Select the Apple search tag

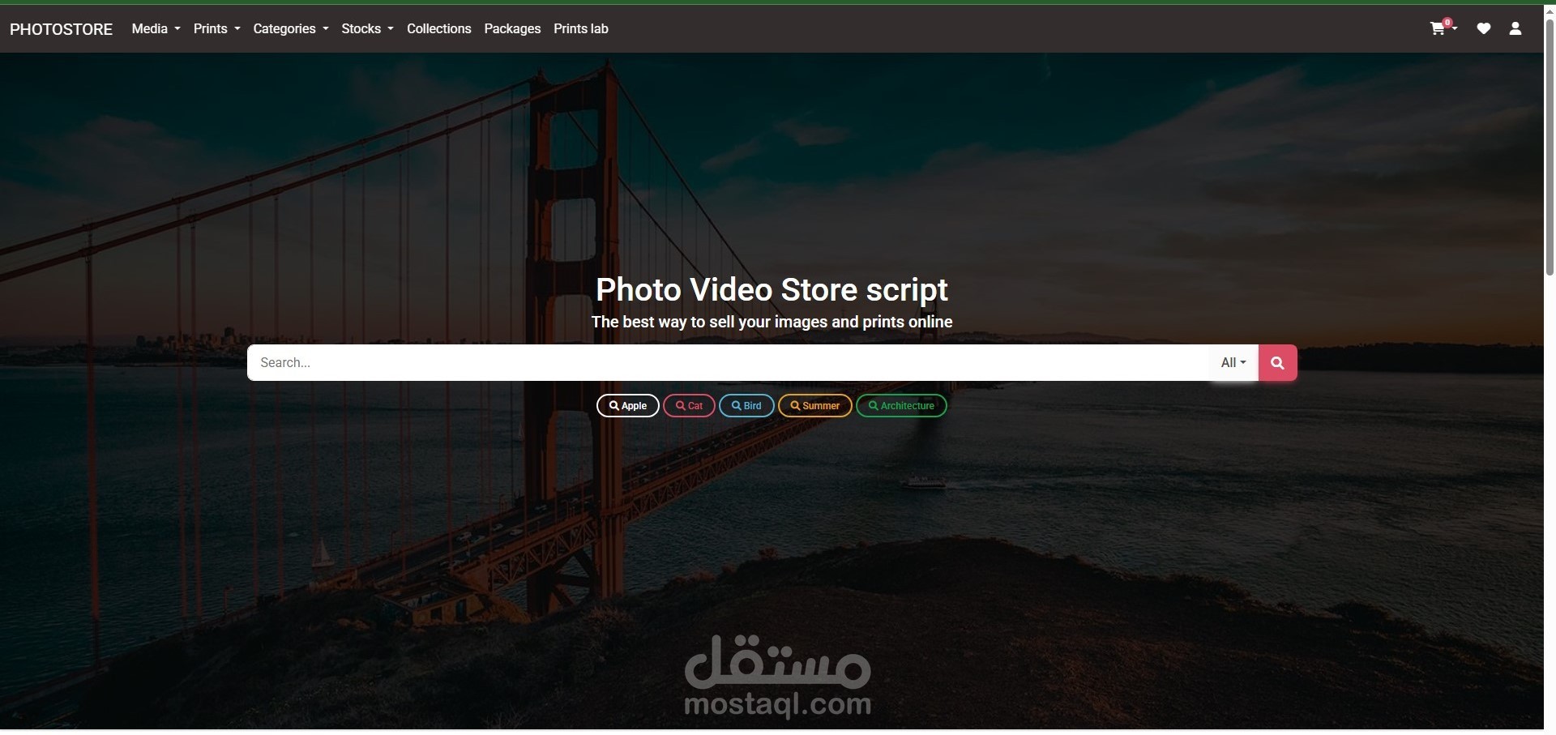coord(628,406)
